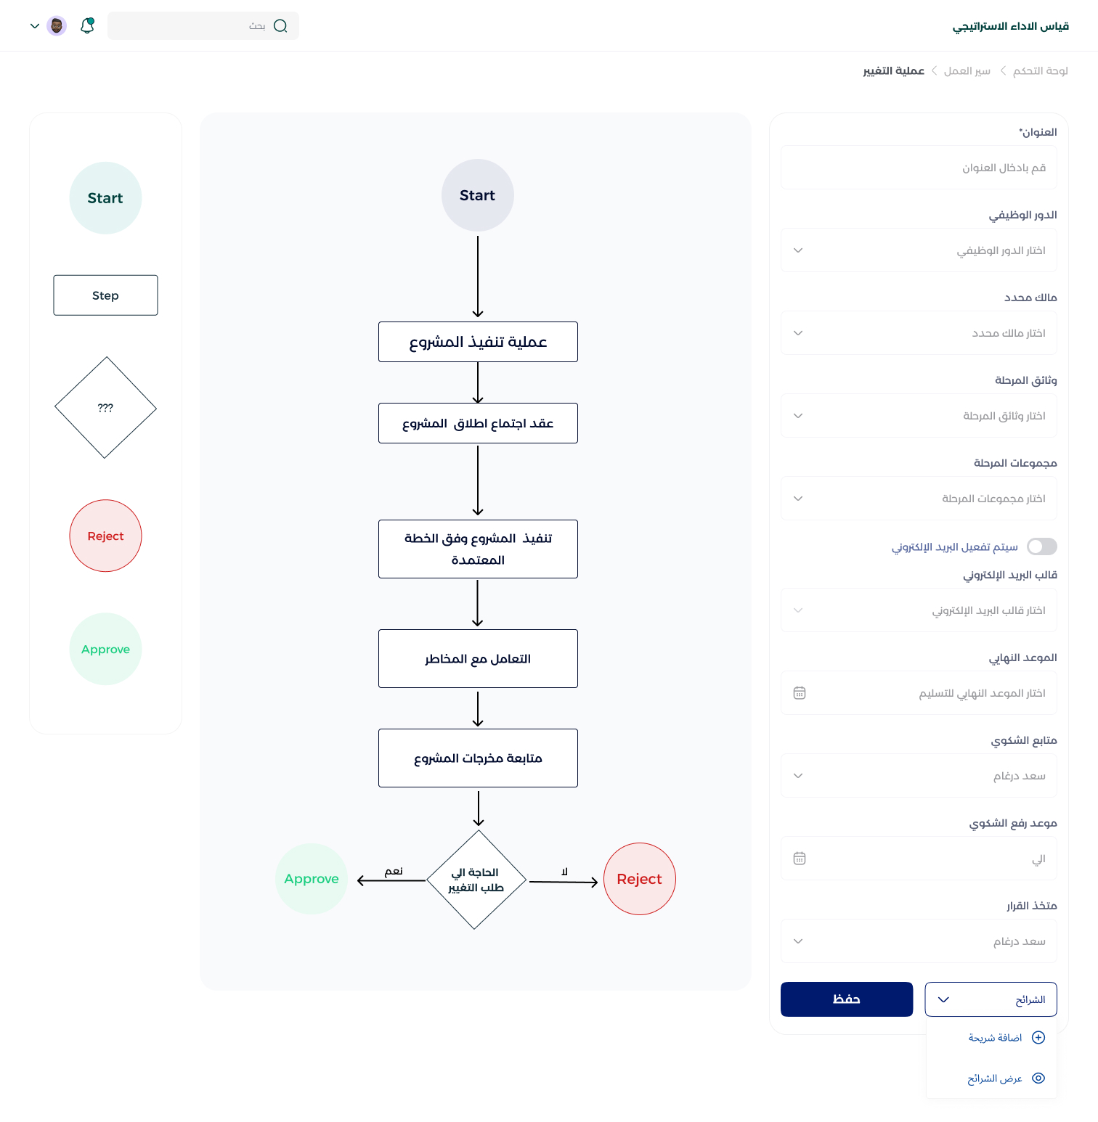This screenshot has width=1098, height=1122.
Task: Click the Approve node in the flowchart
Action: click(312, 879)
